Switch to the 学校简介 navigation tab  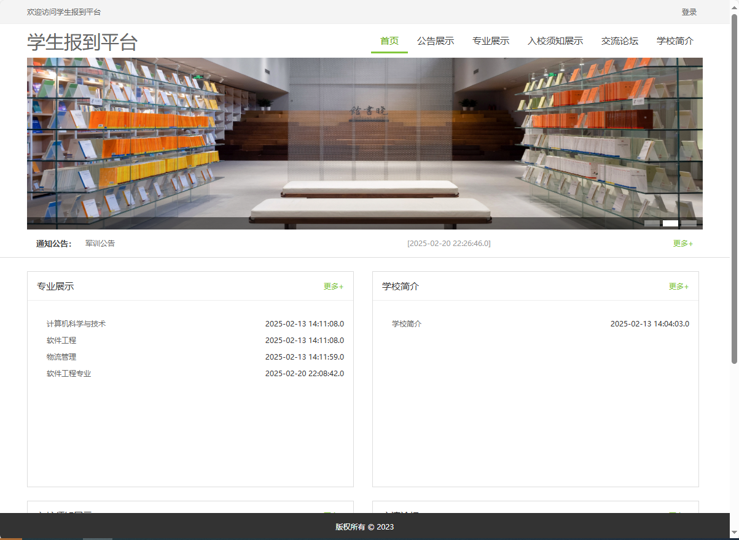(674, 40)
